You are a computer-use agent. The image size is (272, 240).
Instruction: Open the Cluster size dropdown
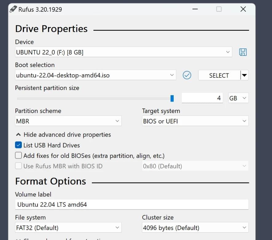tap(195, 227)
